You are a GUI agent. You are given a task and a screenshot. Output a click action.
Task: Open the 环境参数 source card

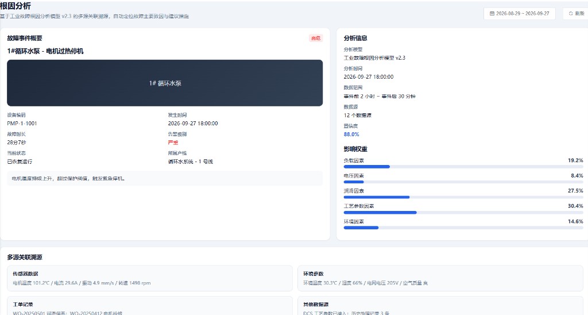click(440, 278)
